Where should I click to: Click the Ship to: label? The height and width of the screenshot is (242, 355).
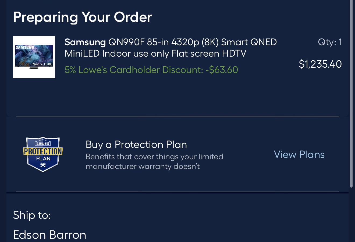(32, 215)
